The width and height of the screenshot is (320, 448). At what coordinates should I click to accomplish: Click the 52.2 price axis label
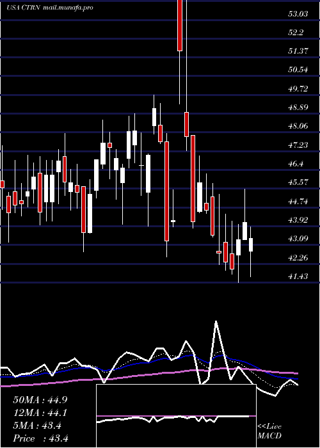[x=296, y=32]
